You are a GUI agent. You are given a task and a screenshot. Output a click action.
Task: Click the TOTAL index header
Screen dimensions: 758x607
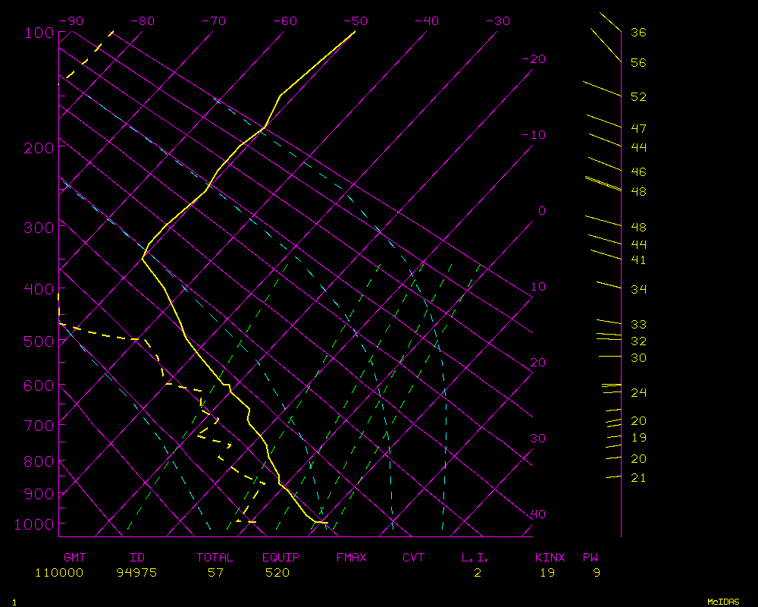215,558
